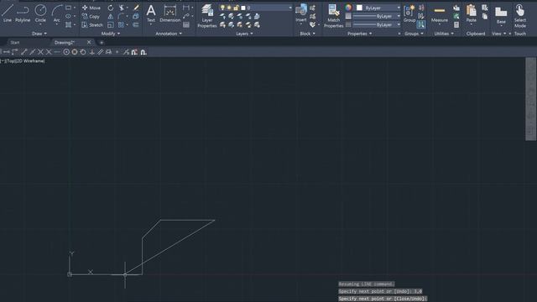
Task: Activate the Circle tool
Action: pos(40,13)
